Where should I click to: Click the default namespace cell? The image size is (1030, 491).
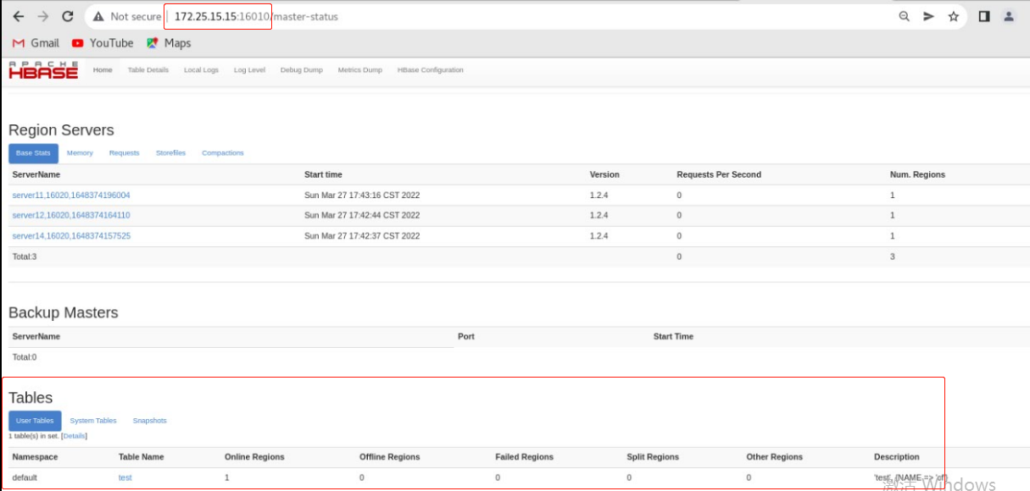coord(25,478)
